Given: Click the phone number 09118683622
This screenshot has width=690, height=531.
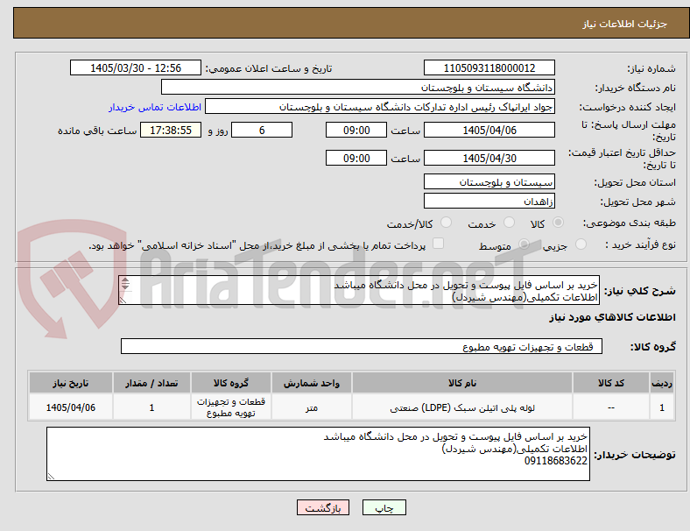Looking at the screenshot, I should 555,461.
